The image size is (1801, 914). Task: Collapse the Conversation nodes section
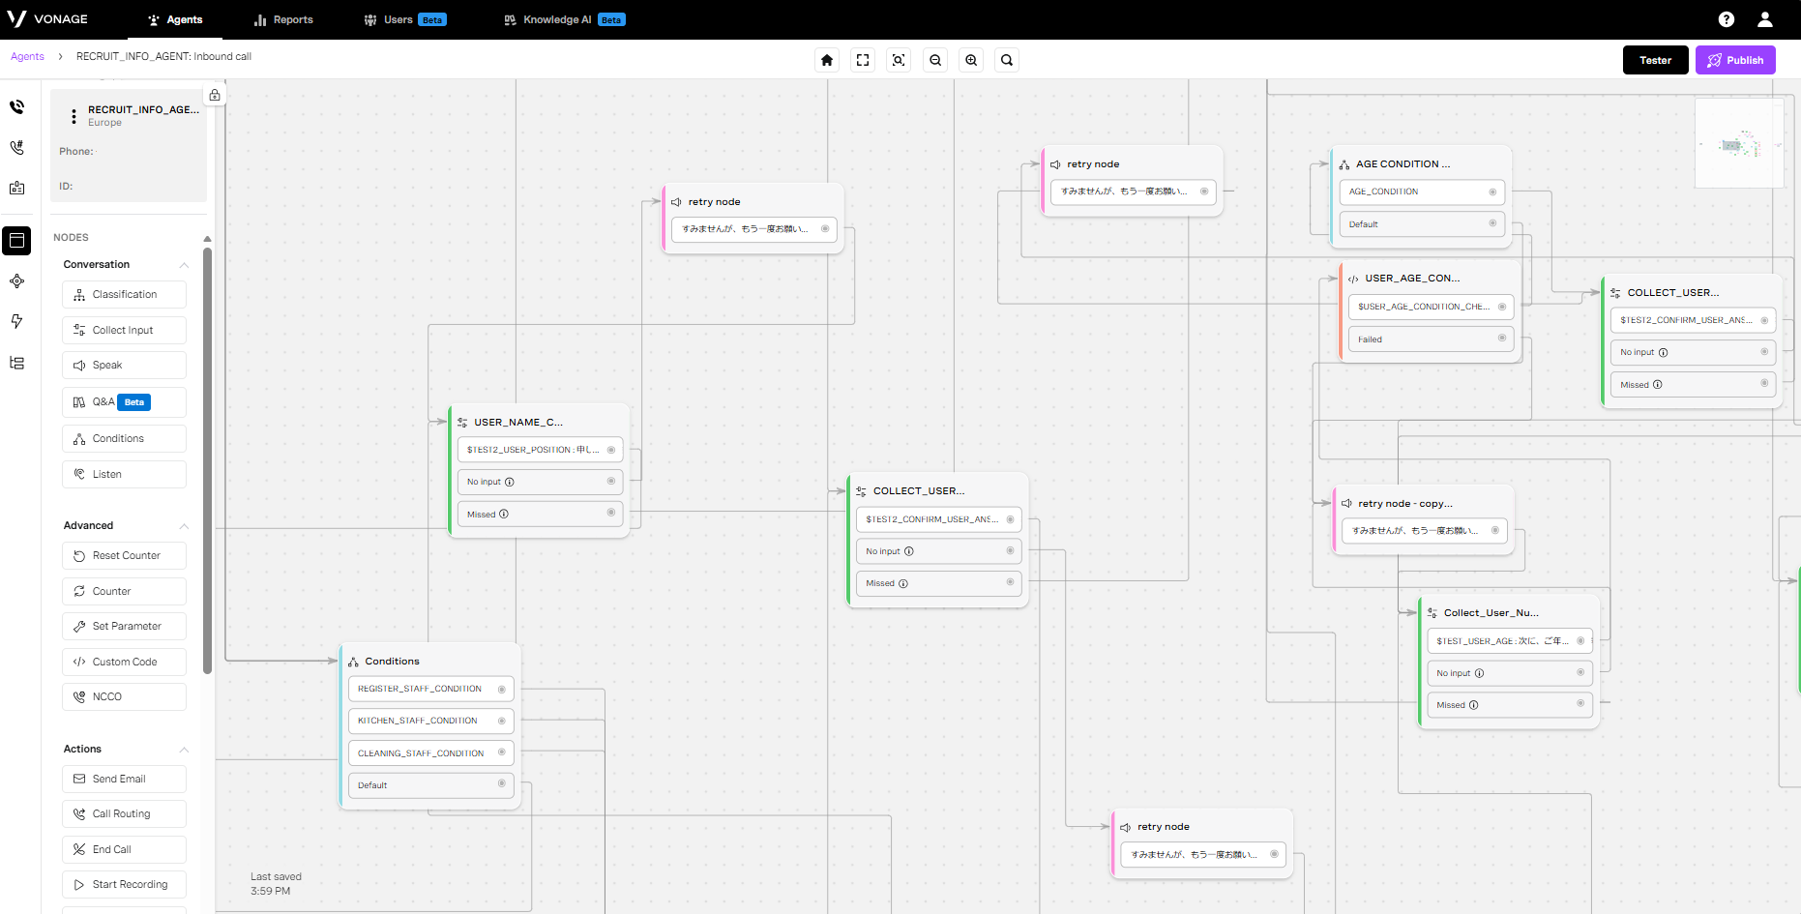[184, 265]
